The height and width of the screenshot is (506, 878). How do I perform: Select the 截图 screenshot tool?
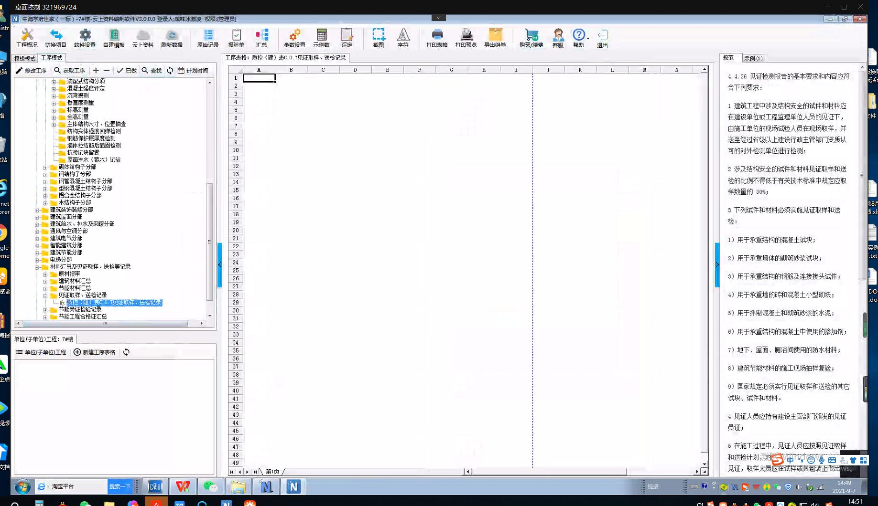point(378,38)
